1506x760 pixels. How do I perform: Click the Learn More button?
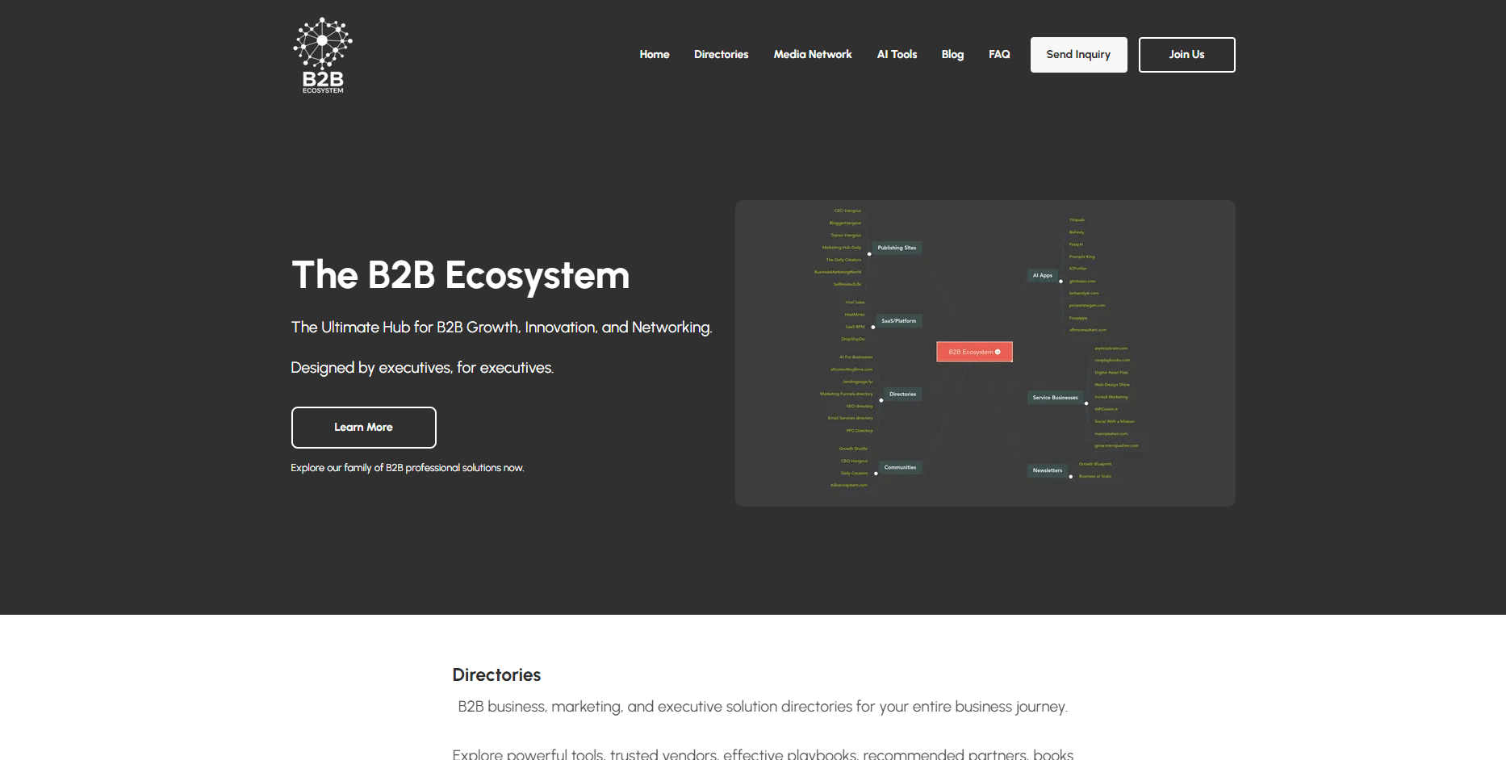pyautogui.click(x=363, y=428)
